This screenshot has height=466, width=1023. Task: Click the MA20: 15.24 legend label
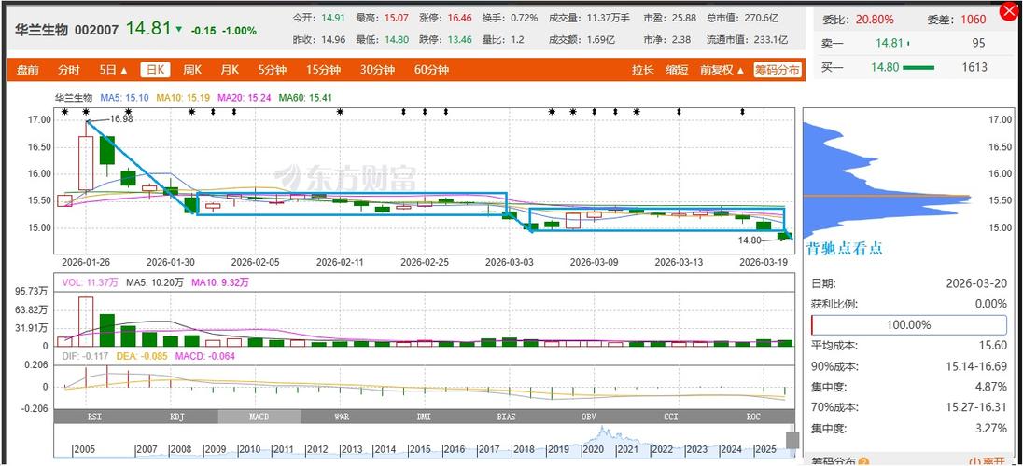tap(242, 98)
